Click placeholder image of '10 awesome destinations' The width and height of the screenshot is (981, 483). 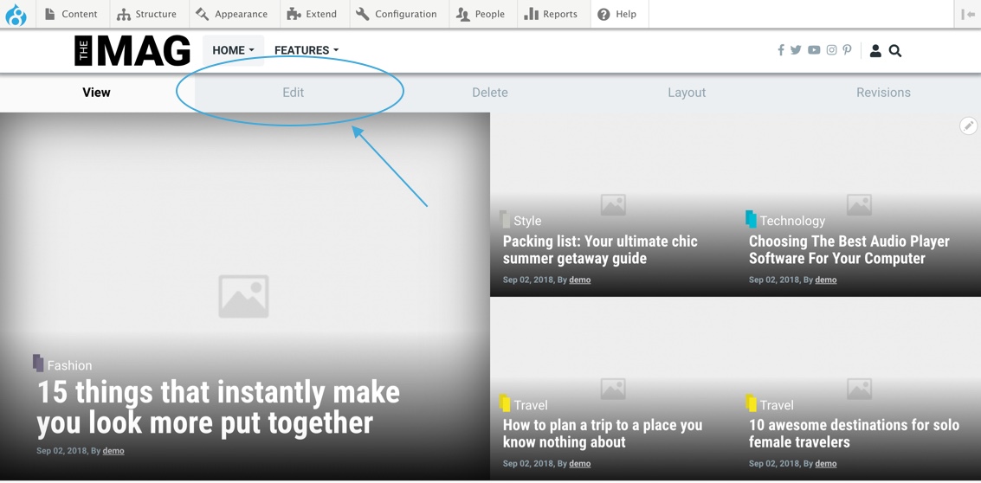point(859,389)
